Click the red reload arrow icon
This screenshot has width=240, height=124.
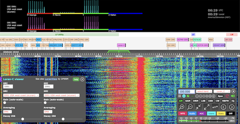[x=227, y=96]
